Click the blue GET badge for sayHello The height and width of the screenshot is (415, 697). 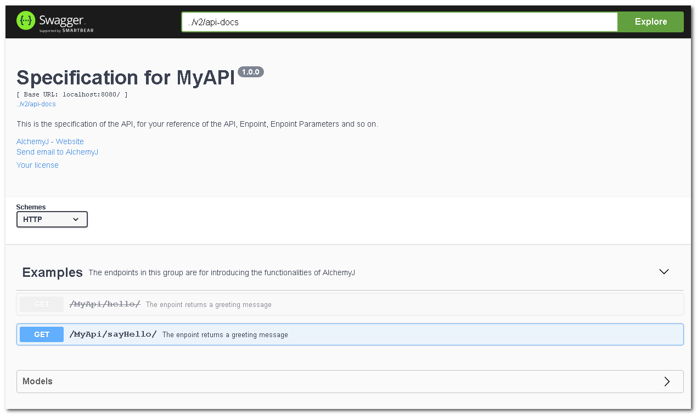coord(42,334)
